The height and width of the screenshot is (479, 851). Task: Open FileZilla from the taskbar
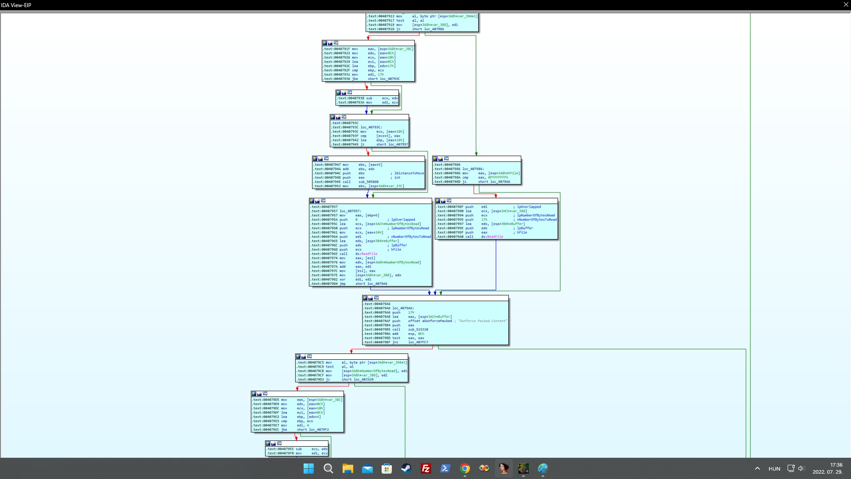[425, 468]
